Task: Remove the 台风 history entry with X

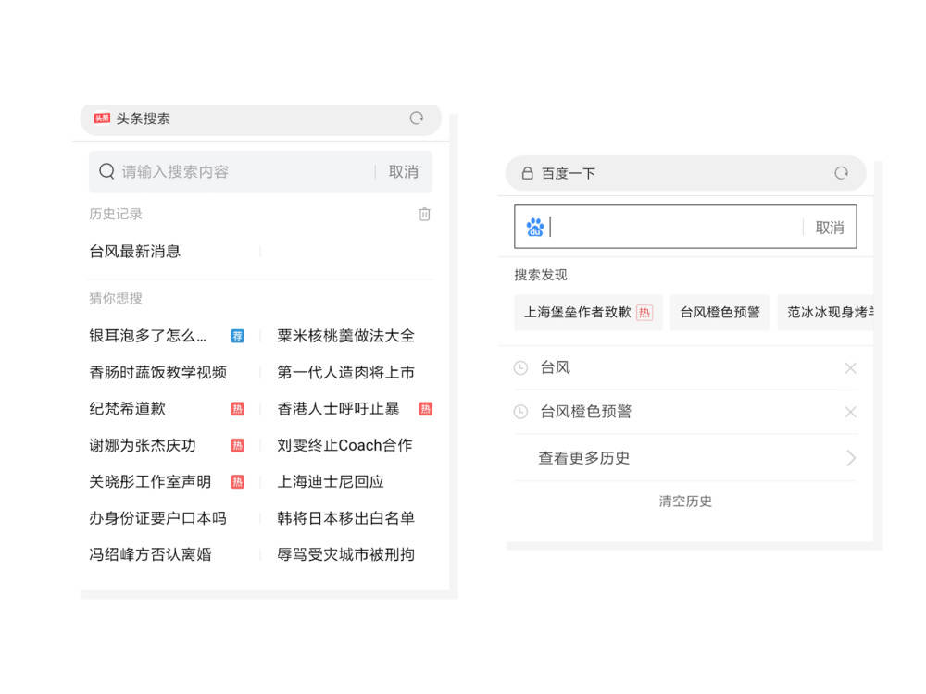Action: click(850, 368)
